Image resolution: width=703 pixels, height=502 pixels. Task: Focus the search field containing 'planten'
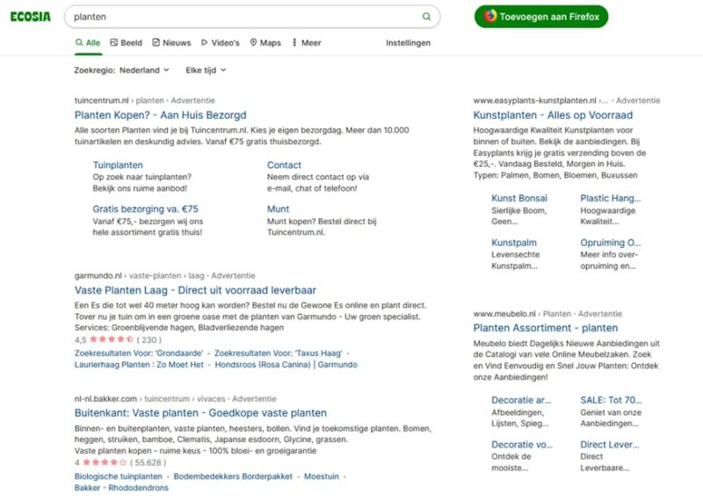pos(252,17)
